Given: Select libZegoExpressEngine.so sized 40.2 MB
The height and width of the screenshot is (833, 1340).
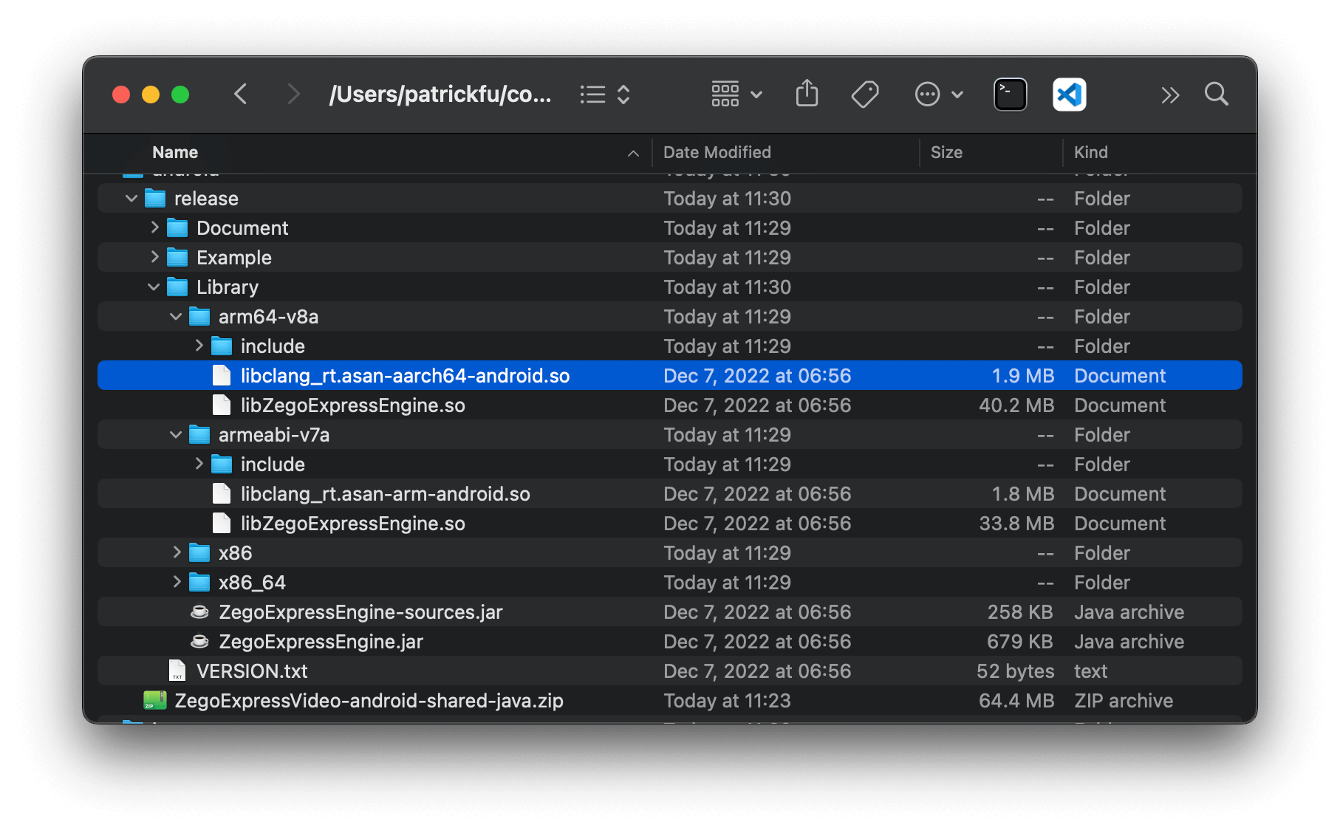Looking at the screenshot, I should click(x=352, y=405).
